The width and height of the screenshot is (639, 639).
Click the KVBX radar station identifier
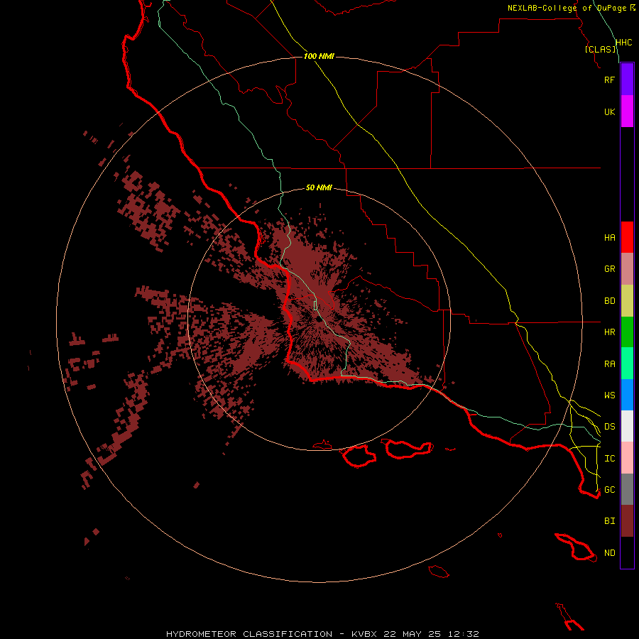pyautogui.click(x=364, y=634)
